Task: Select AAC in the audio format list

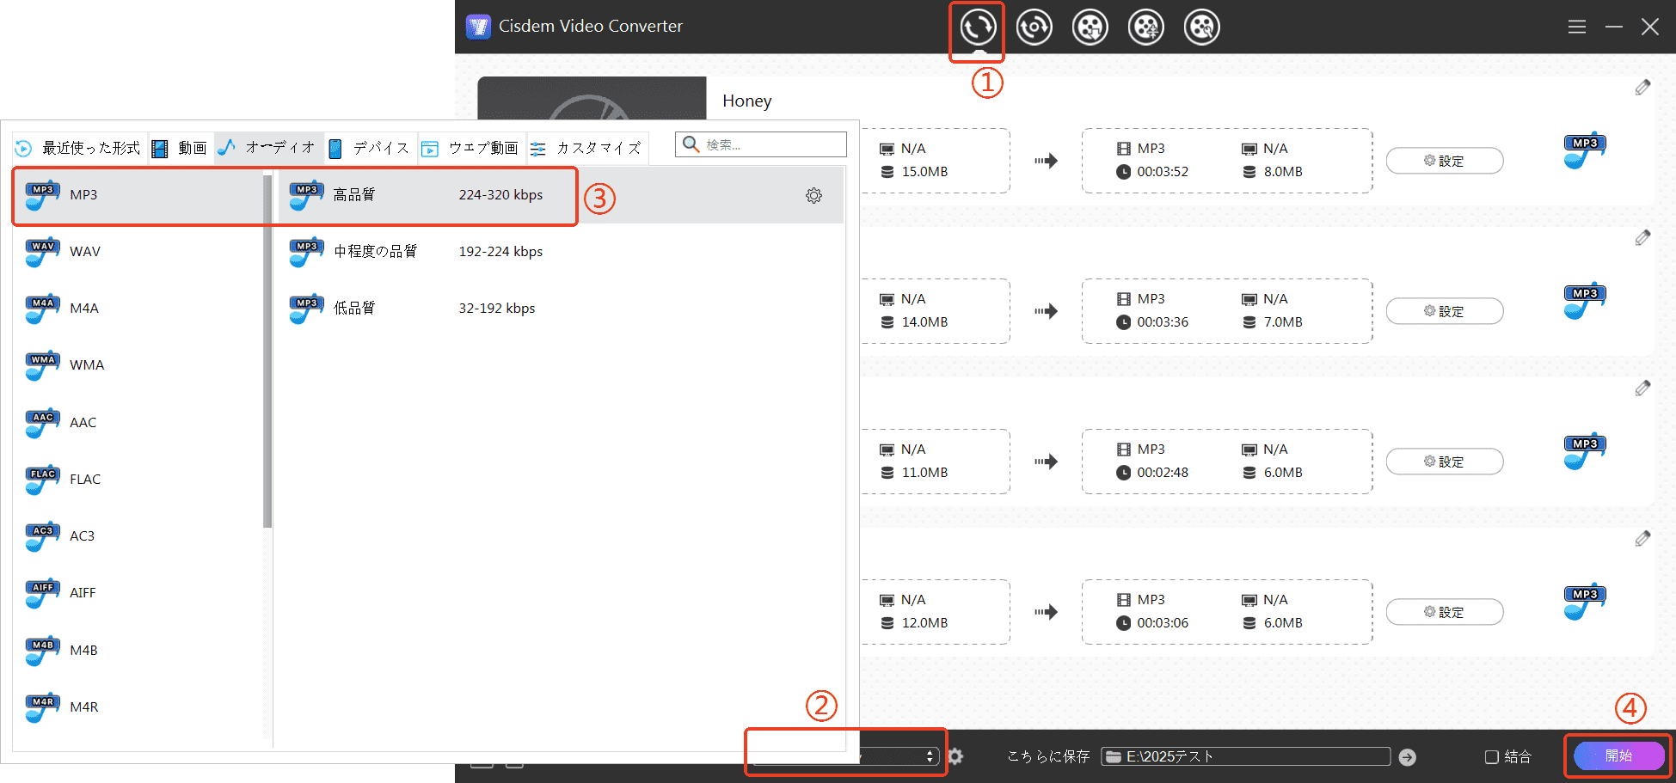Action: tap(138, 423)
